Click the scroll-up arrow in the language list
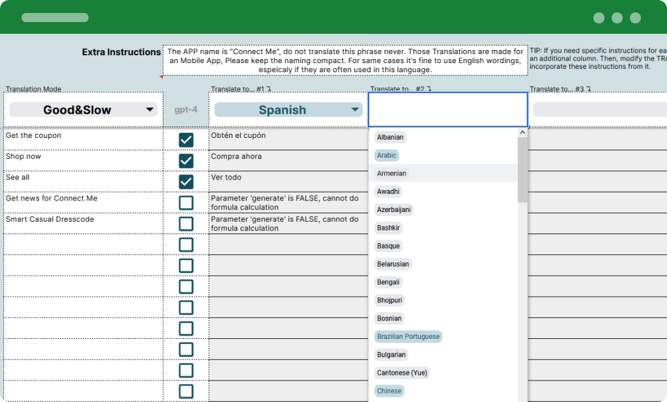 [x=522, y=132]
